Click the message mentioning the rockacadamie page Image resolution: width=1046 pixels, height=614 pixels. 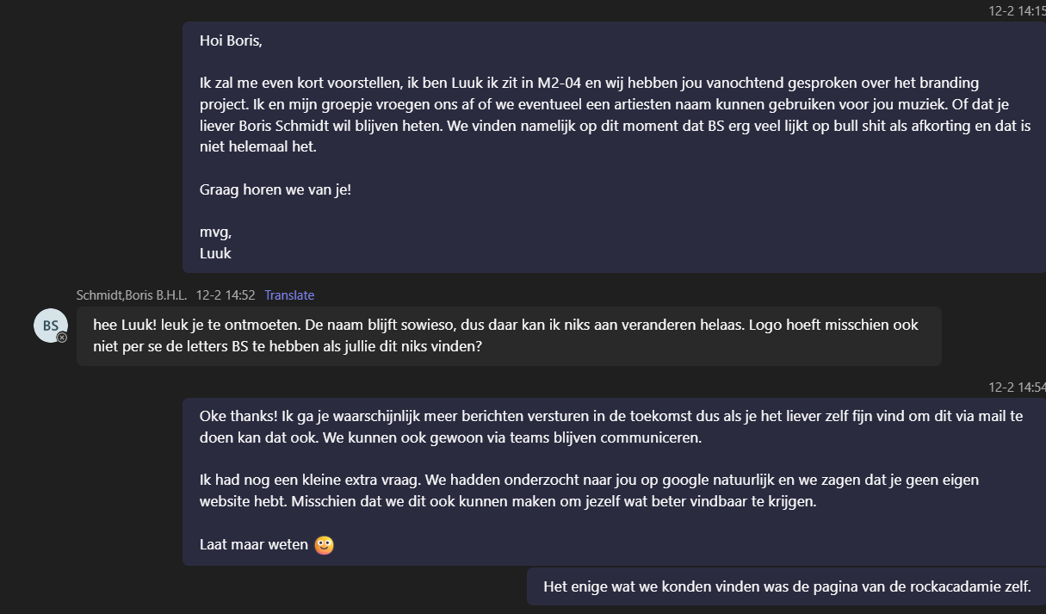785,586
